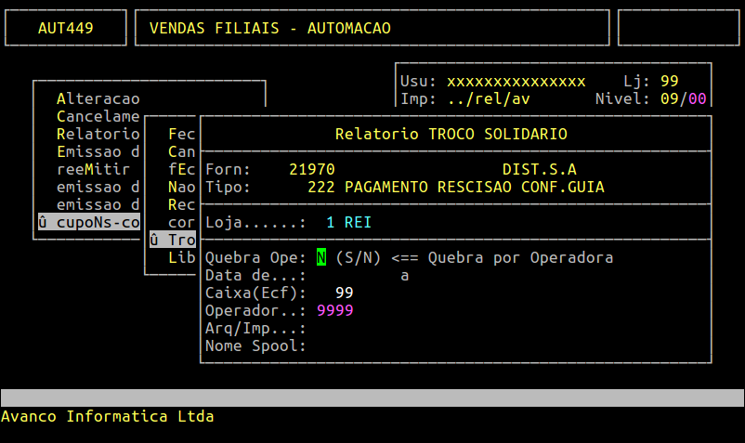Image resolution: width=745 pixels, height=443 pixels.
Task: Click the AUT449 program code box
Action: click(x=65, y=28)
